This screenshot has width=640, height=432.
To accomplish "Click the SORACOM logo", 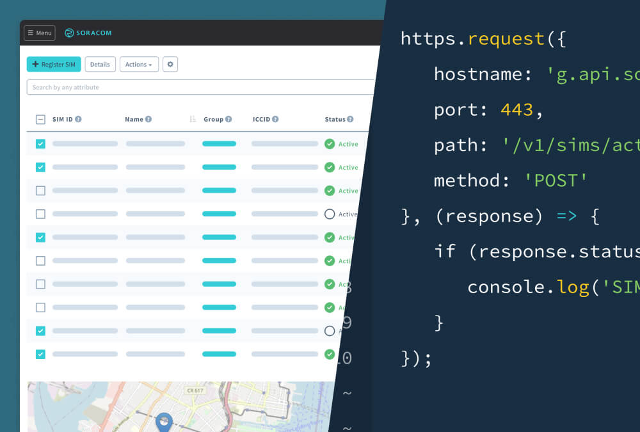I will tap(88, 33).
